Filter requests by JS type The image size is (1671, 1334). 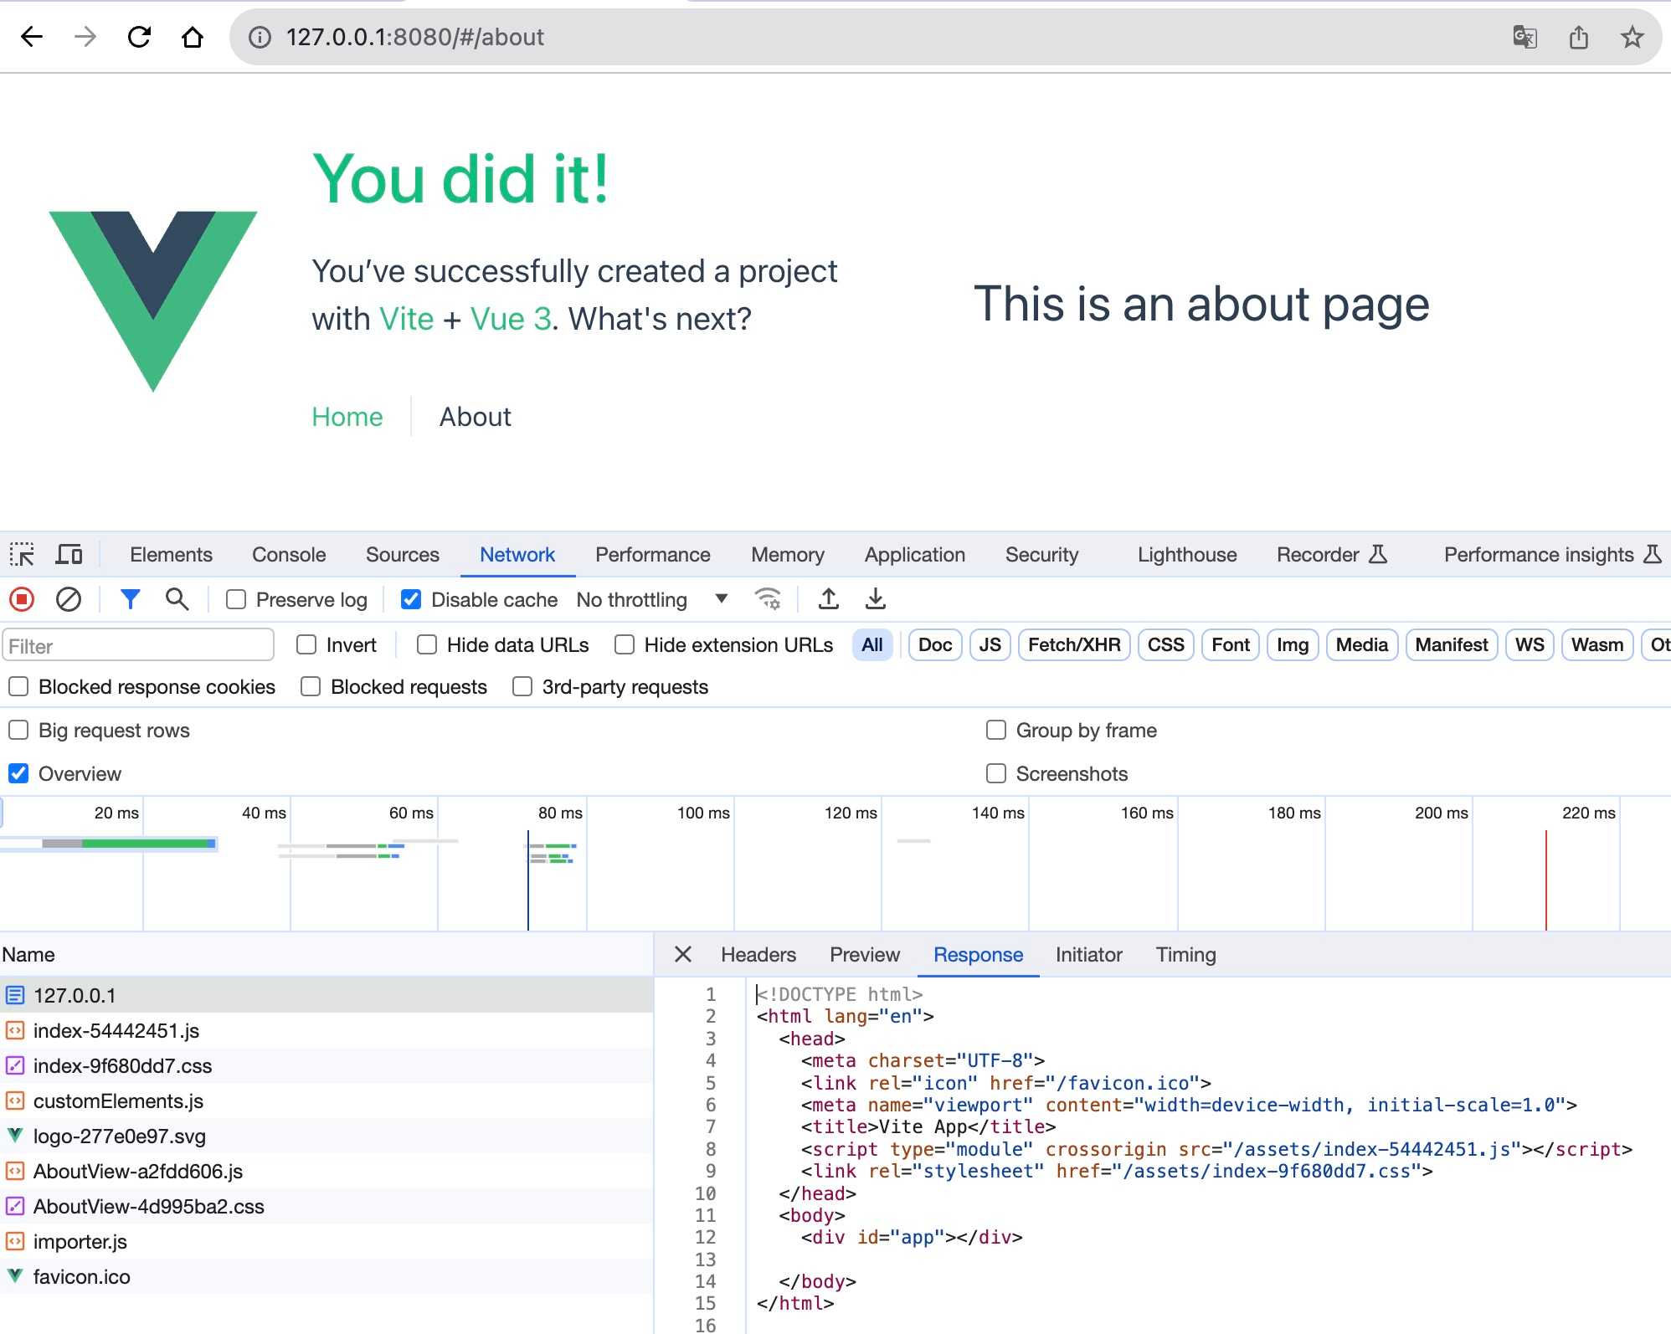pos(990,644)
